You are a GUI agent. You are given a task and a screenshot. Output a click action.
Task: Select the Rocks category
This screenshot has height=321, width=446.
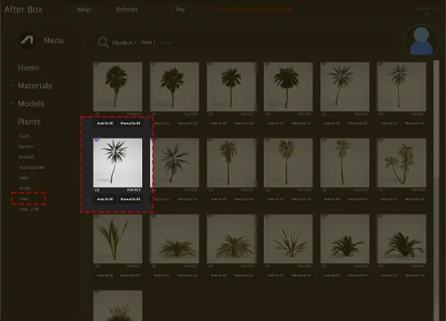pos(25,188)
